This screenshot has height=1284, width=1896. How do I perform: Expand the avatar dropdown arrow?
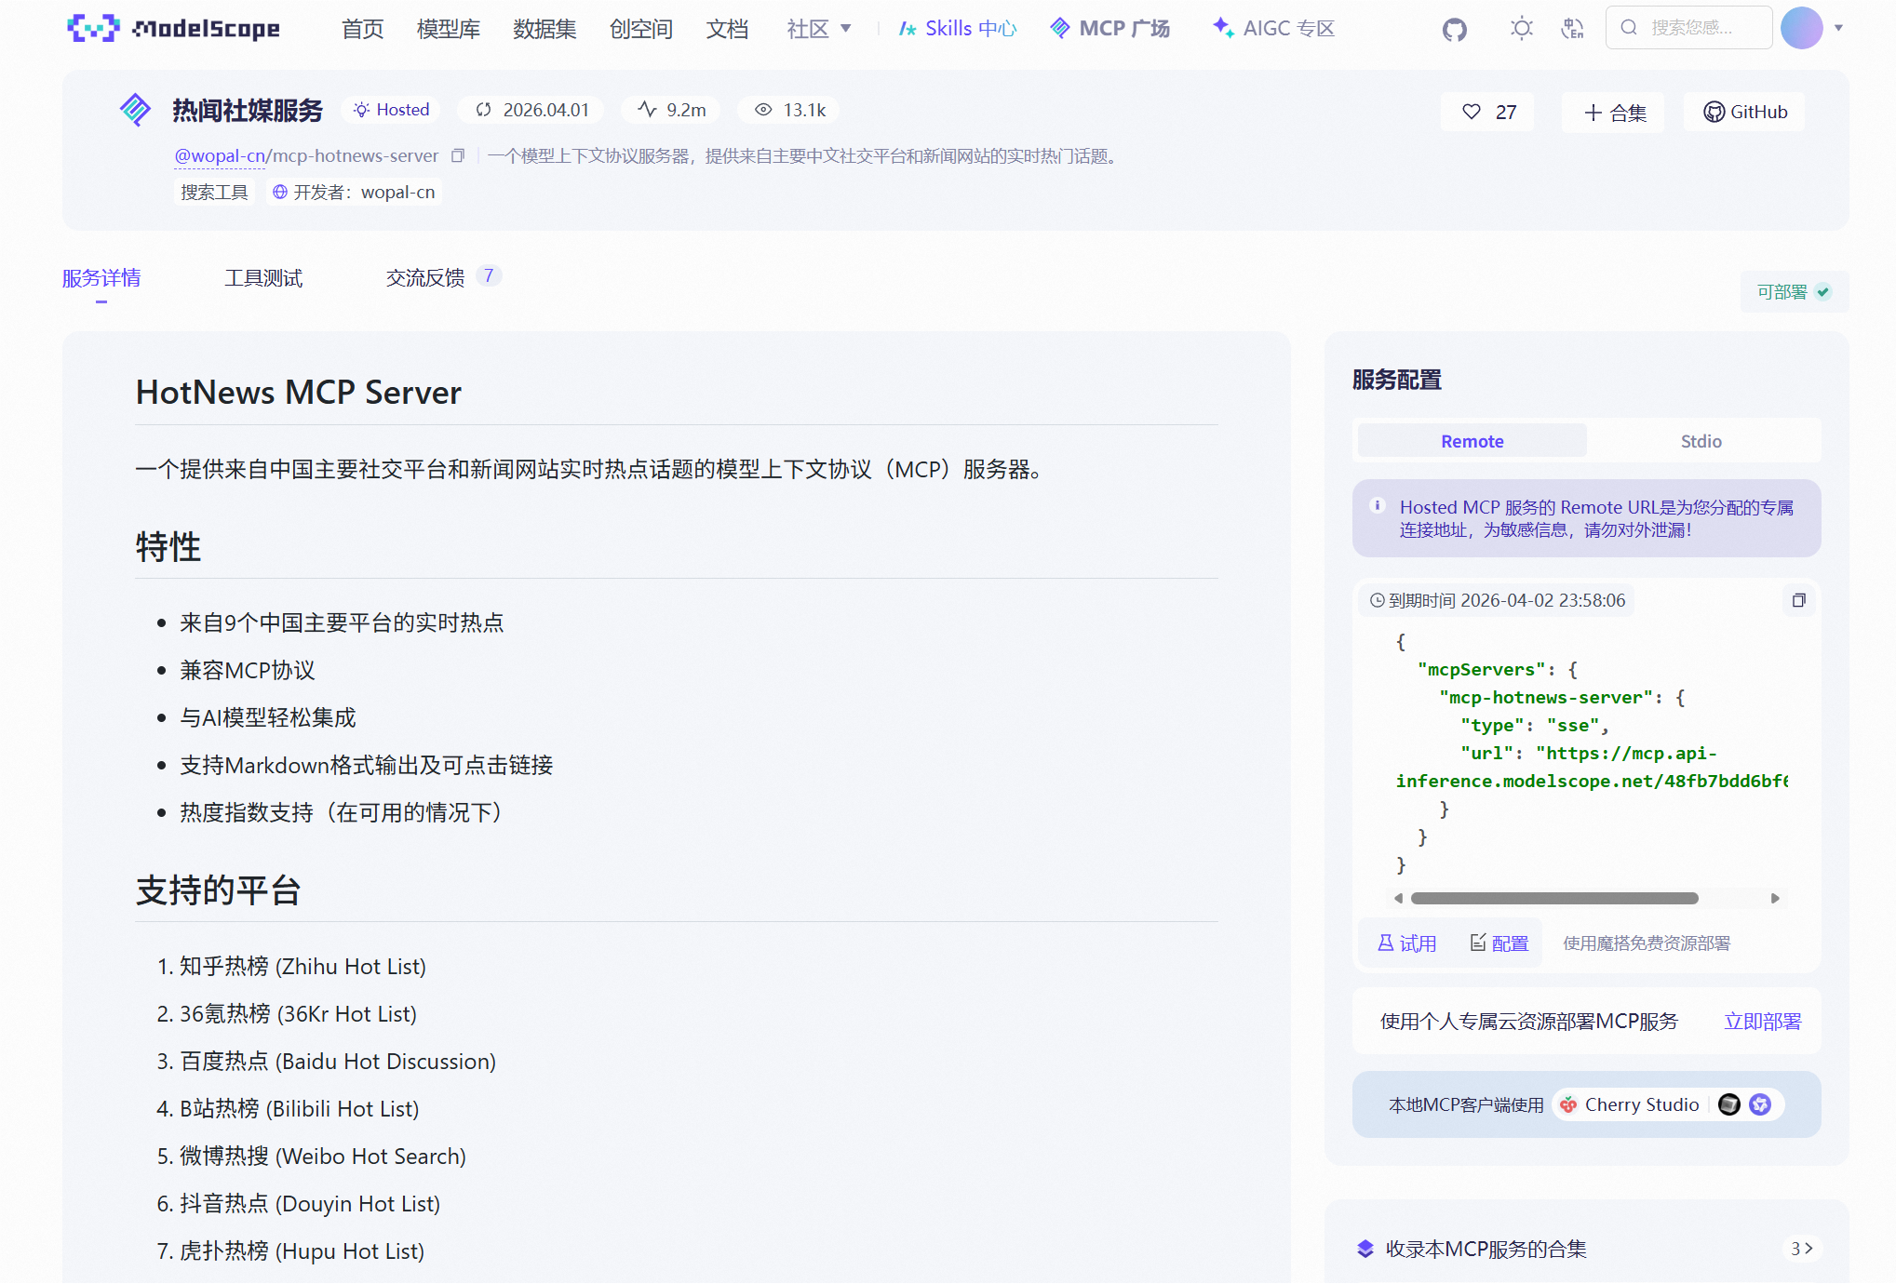pos(1838,28)
